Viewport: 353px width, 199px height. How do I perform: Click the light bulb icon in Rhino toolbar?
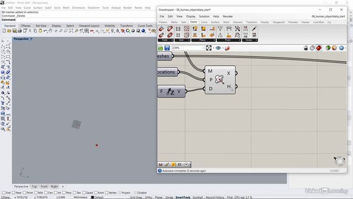[x=113, y=31]
